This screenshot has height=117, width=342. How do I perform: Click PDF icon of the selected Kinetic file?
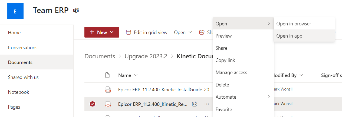(108, 104)
